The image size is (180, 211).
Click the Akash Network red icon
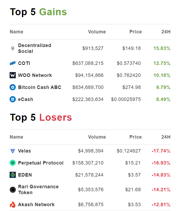click(13, 205)
